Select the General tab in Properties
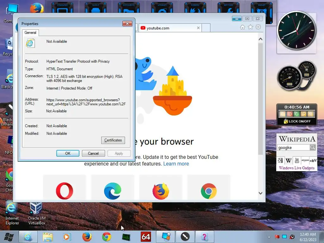 tap(30, 33)
